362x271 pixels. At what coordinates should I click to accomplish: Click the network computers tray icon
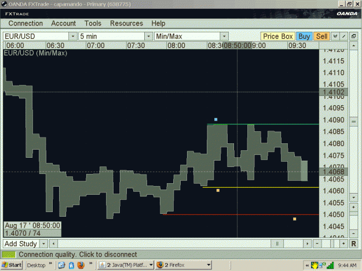[322, 265]
